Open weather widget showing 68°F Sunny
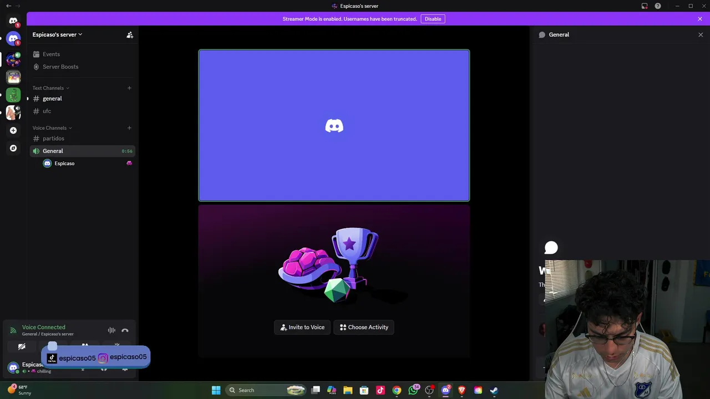This screenshot has height=399, width=710. pyautogui.click(x=19, y=390)
